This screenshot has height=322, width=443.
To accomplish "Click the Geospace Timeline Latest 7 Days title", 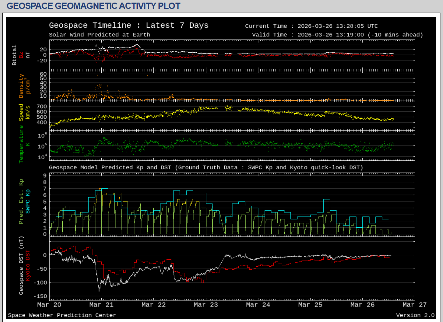I will tap(128, 26).
